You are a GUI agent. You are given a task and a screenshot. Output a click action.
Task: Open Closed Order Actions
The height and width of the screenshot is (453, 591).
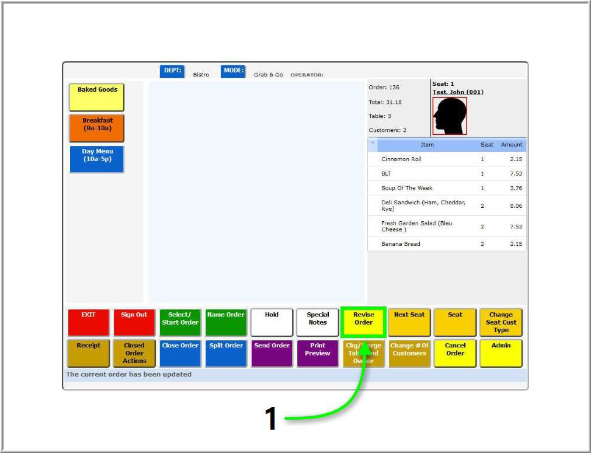coord(134,353)
